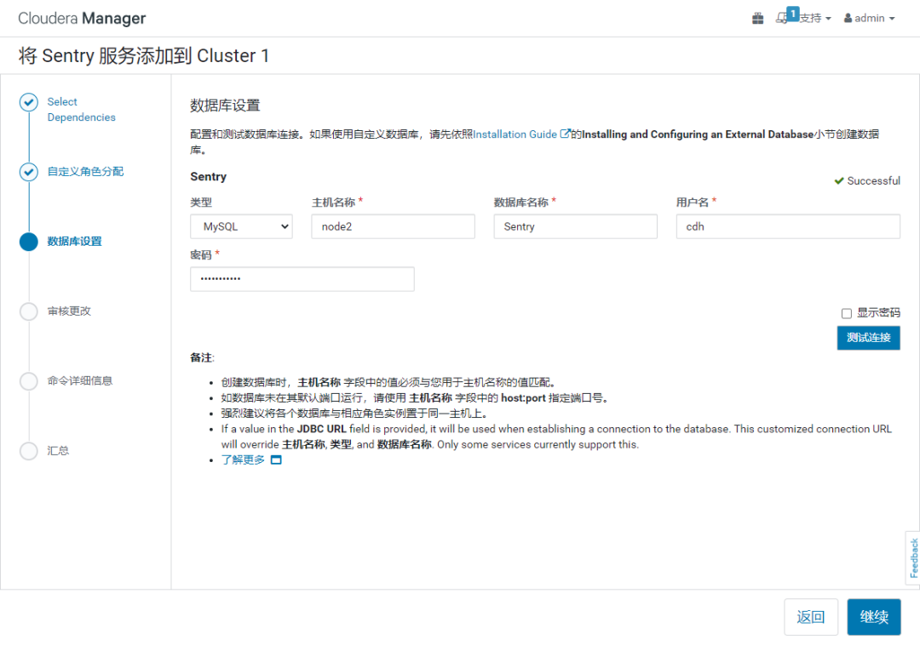Select the 汇总 wizard step

58,450
